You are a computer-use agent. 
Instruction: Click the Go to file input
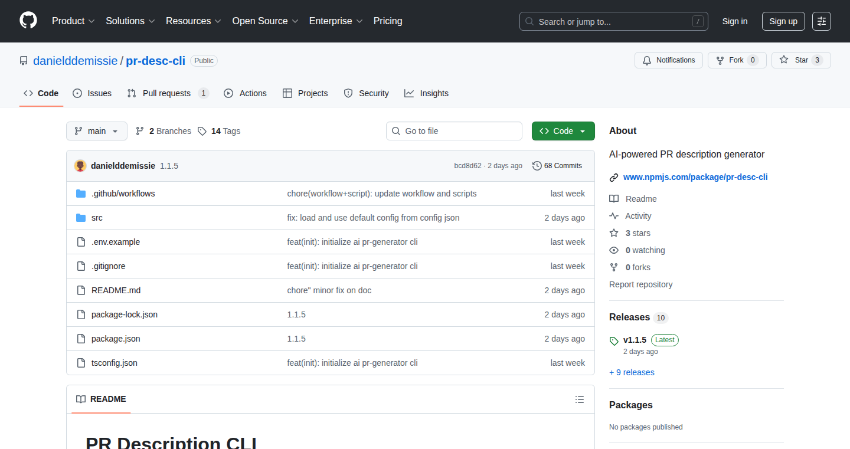455,131
